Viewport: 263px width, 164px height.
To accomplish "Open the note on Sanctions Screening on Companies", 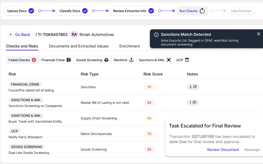I will 193,102.
